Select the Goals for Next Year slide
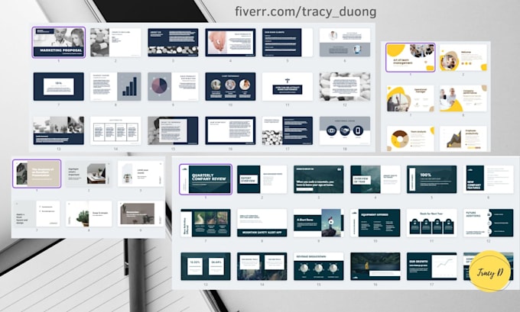Screen dimensions: 520x312 (432, 223)
